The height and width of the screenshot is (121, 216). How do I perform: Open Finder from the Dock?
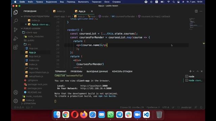click(x=57, y=115)
